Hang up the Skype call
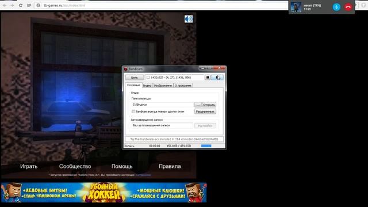Screen dimensions: 368x207 348,7
